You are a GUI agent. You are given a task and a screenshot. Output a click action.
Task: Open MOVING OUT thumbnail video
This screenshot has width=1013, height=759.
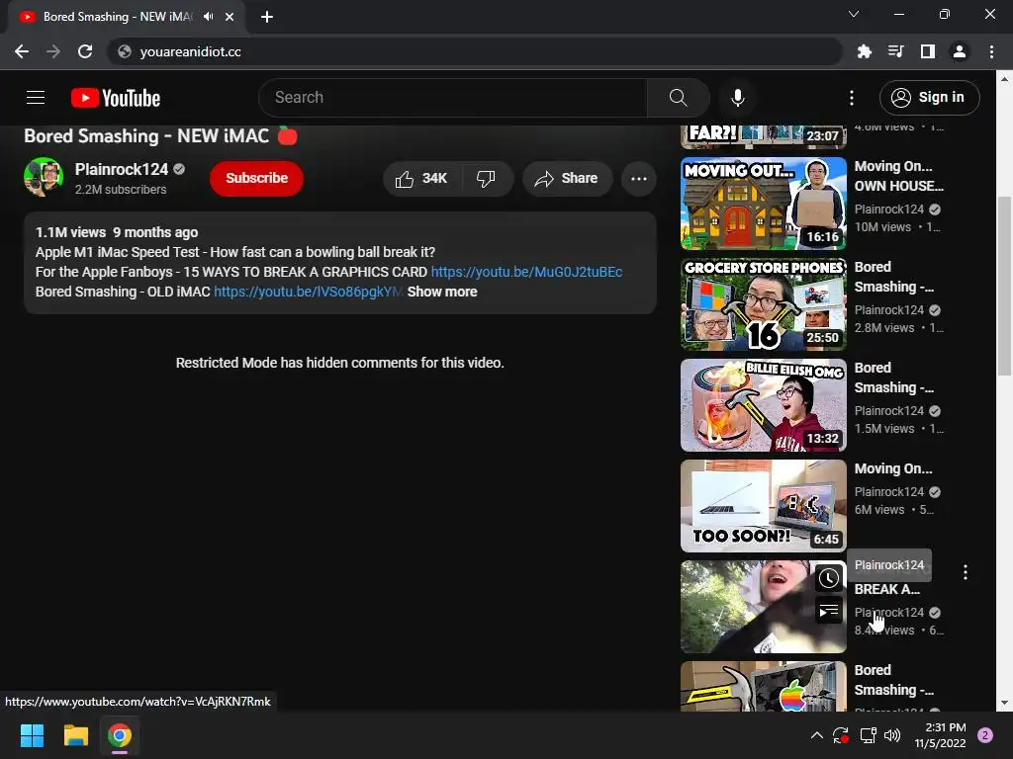[763, 204]
